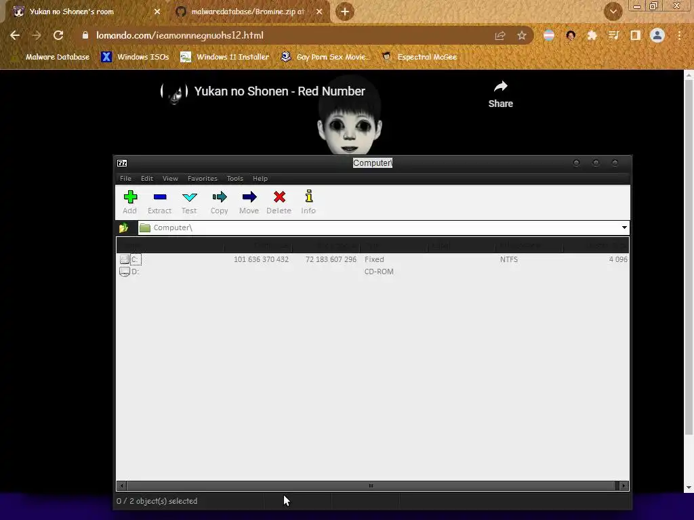Screen dimensions: 694x520
Task: Open the Windows 11 Installer bookmark
Action: (x=225, y=57)
